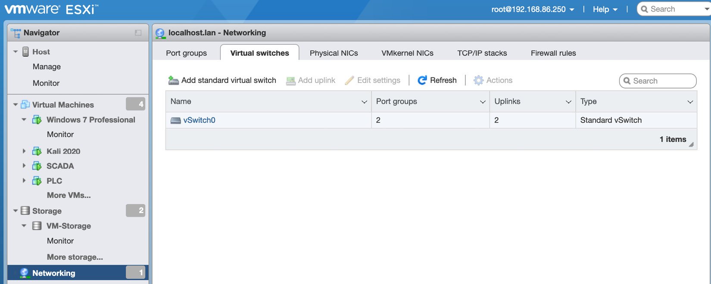This screenshot has width=711, height=284.
Task: Click the '1 items' table footer text
Action: click(x=673, y=139)
